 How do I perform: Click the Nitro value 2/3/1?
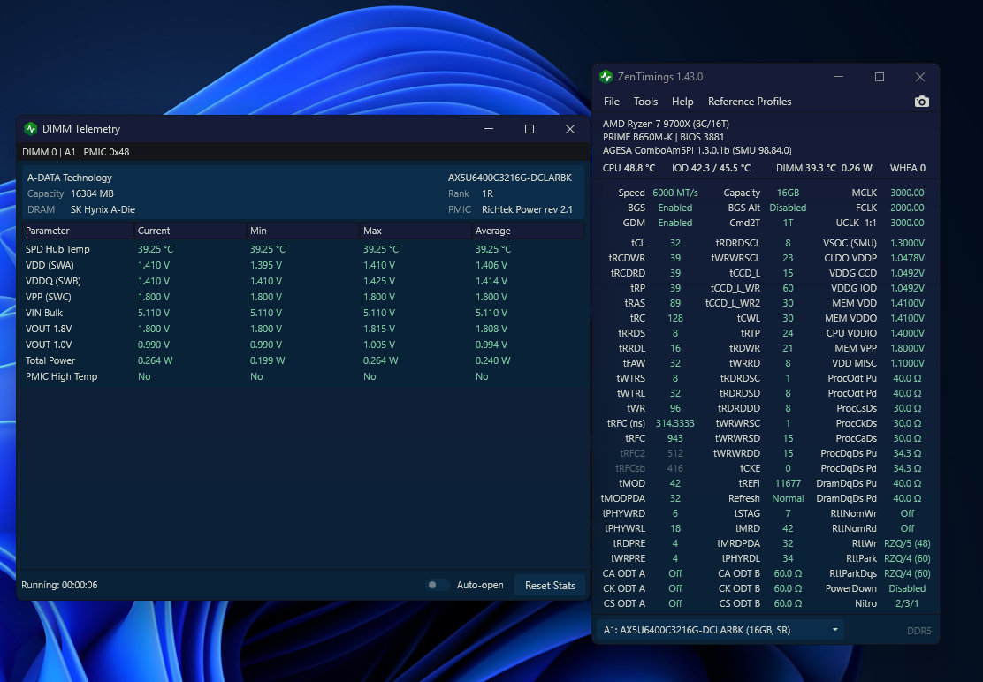tap(907, 603)
